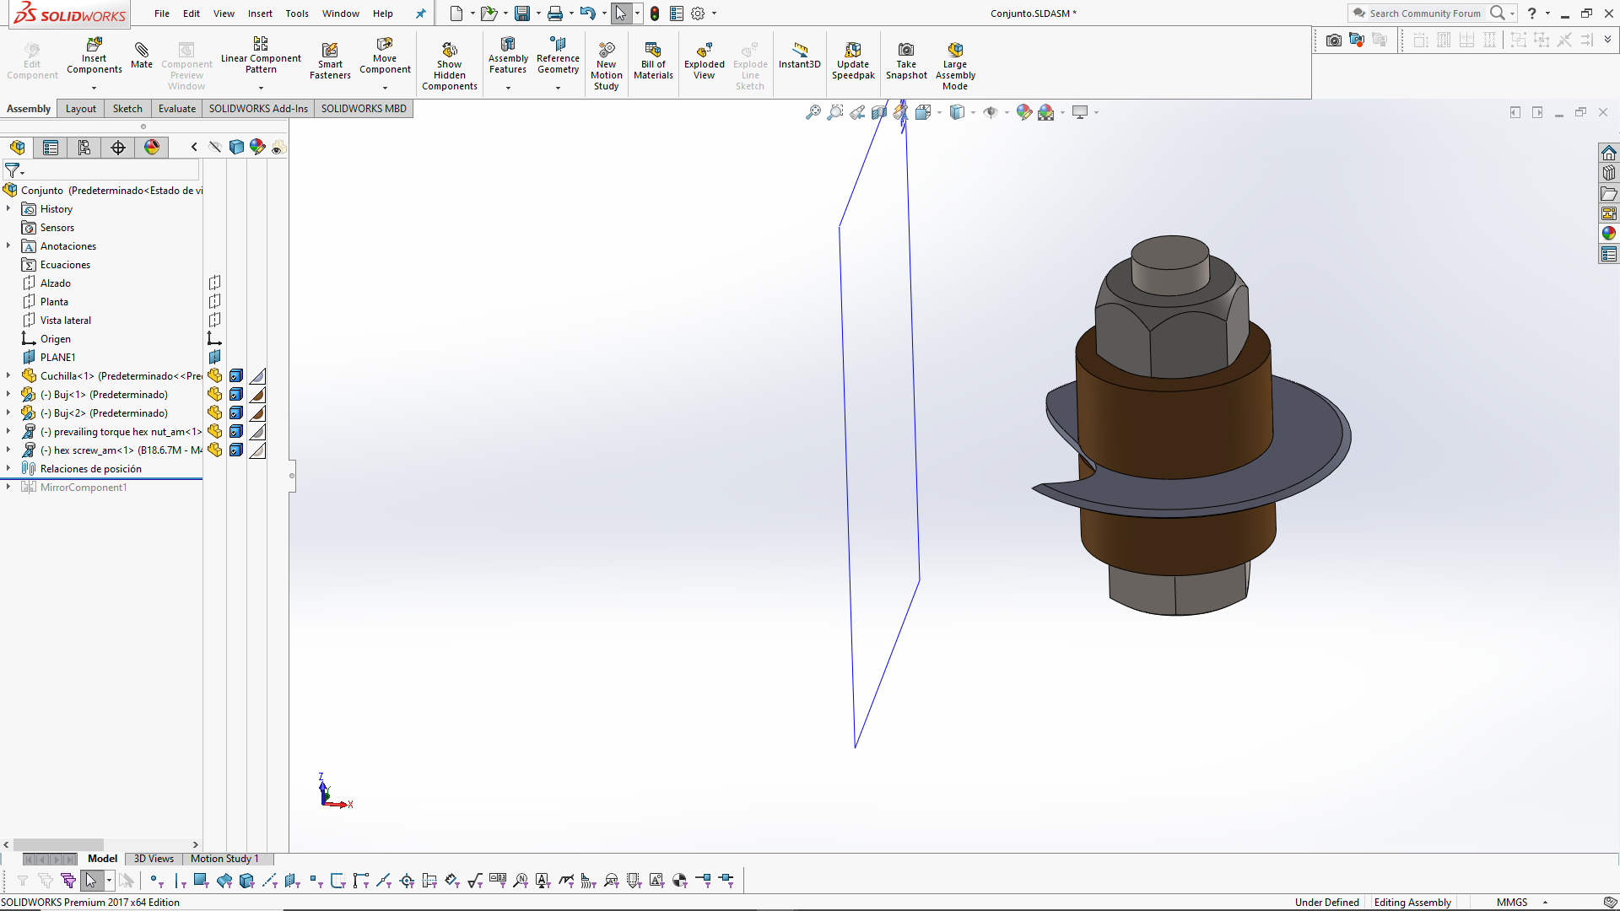This screenshot has width=1620, height=911.
Task: Open the Smart Fasteners tool
Action: (x=330, y=59)
